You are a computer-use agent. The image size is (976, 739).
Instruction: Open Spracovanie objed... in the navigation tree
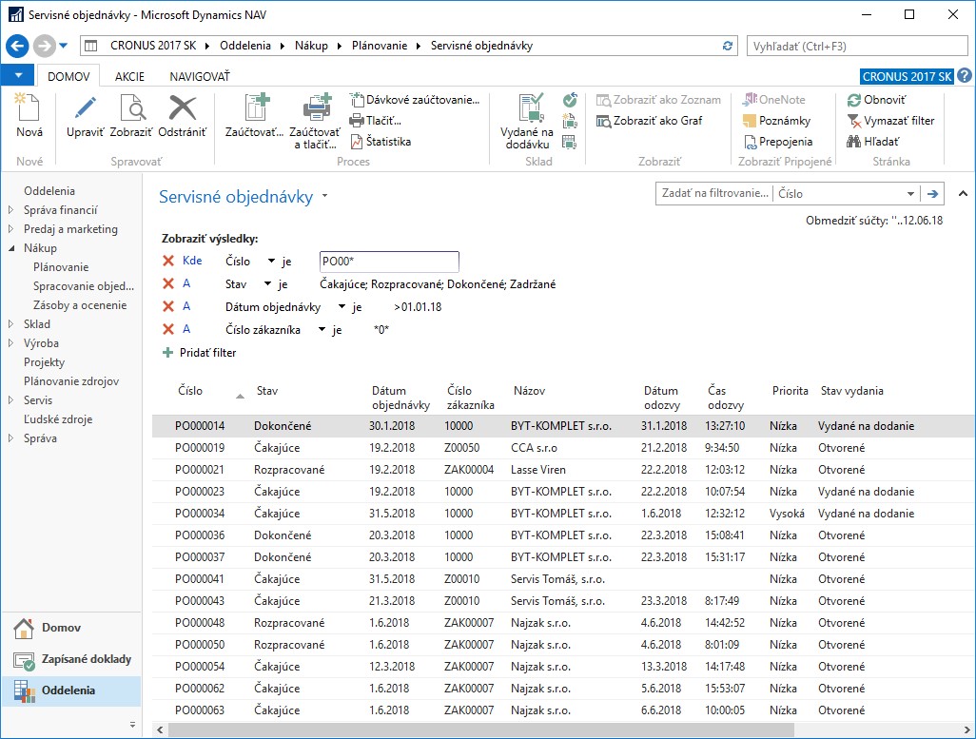coord(84,286)
